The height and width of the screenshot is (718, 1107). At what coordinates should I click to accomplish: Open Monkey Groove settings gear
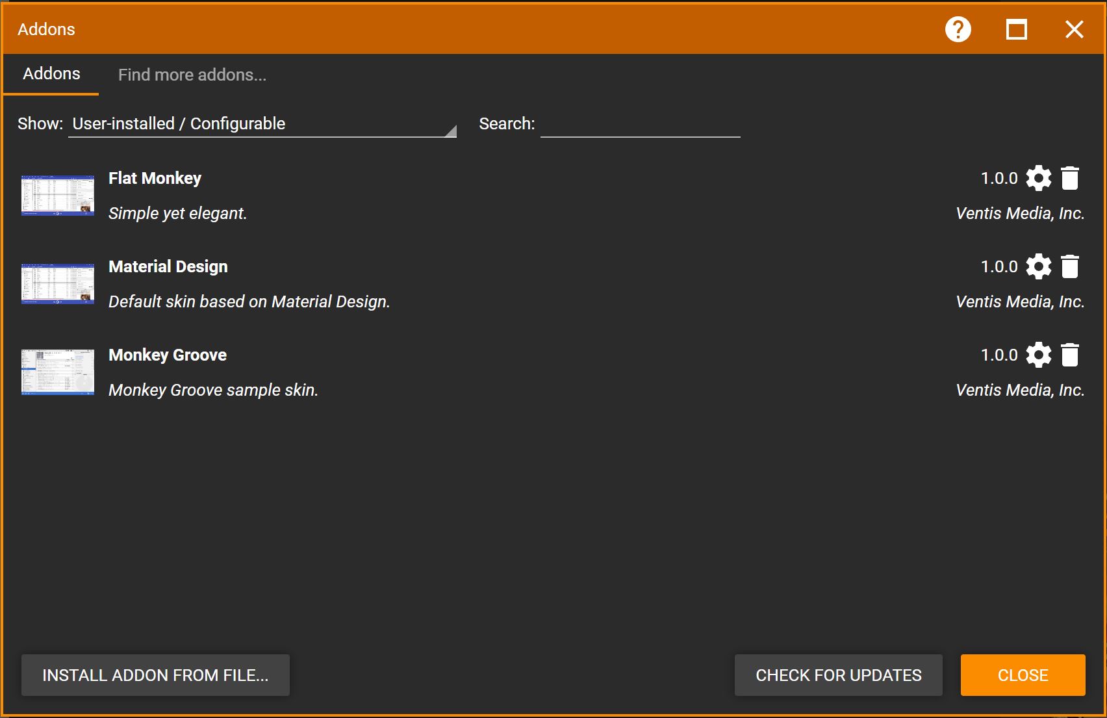coord(1038,355)
